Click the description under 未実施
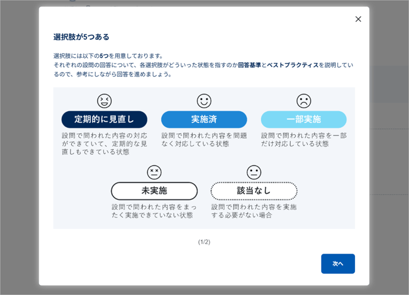Screen dimensions: 409x295 154,211
